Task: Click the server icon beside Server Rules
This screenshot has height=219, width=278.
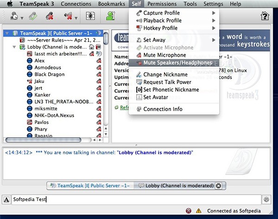Action: tap(22, 40)
